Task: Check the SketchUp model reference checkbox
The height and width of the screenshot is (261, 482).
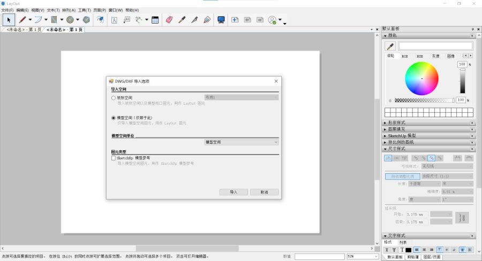Action: (114, 158)
